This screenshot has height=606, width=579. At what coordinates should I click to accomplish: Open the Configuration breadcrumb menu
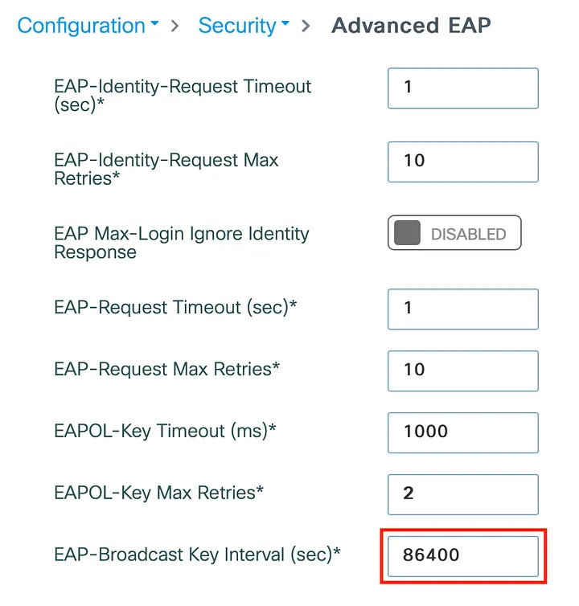click(80, 26)
